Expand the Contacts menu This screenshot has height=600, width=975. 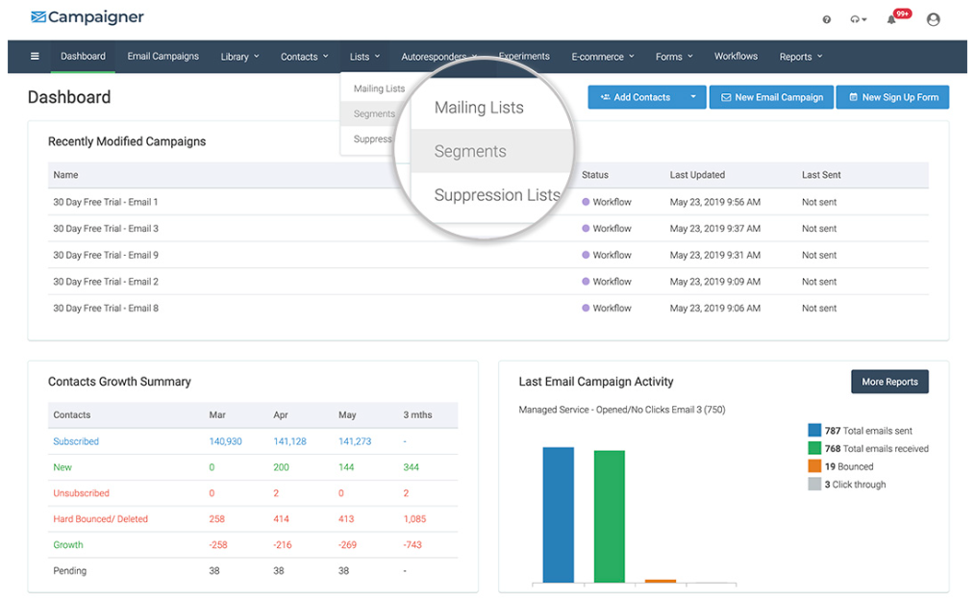[x=304, y=57]
